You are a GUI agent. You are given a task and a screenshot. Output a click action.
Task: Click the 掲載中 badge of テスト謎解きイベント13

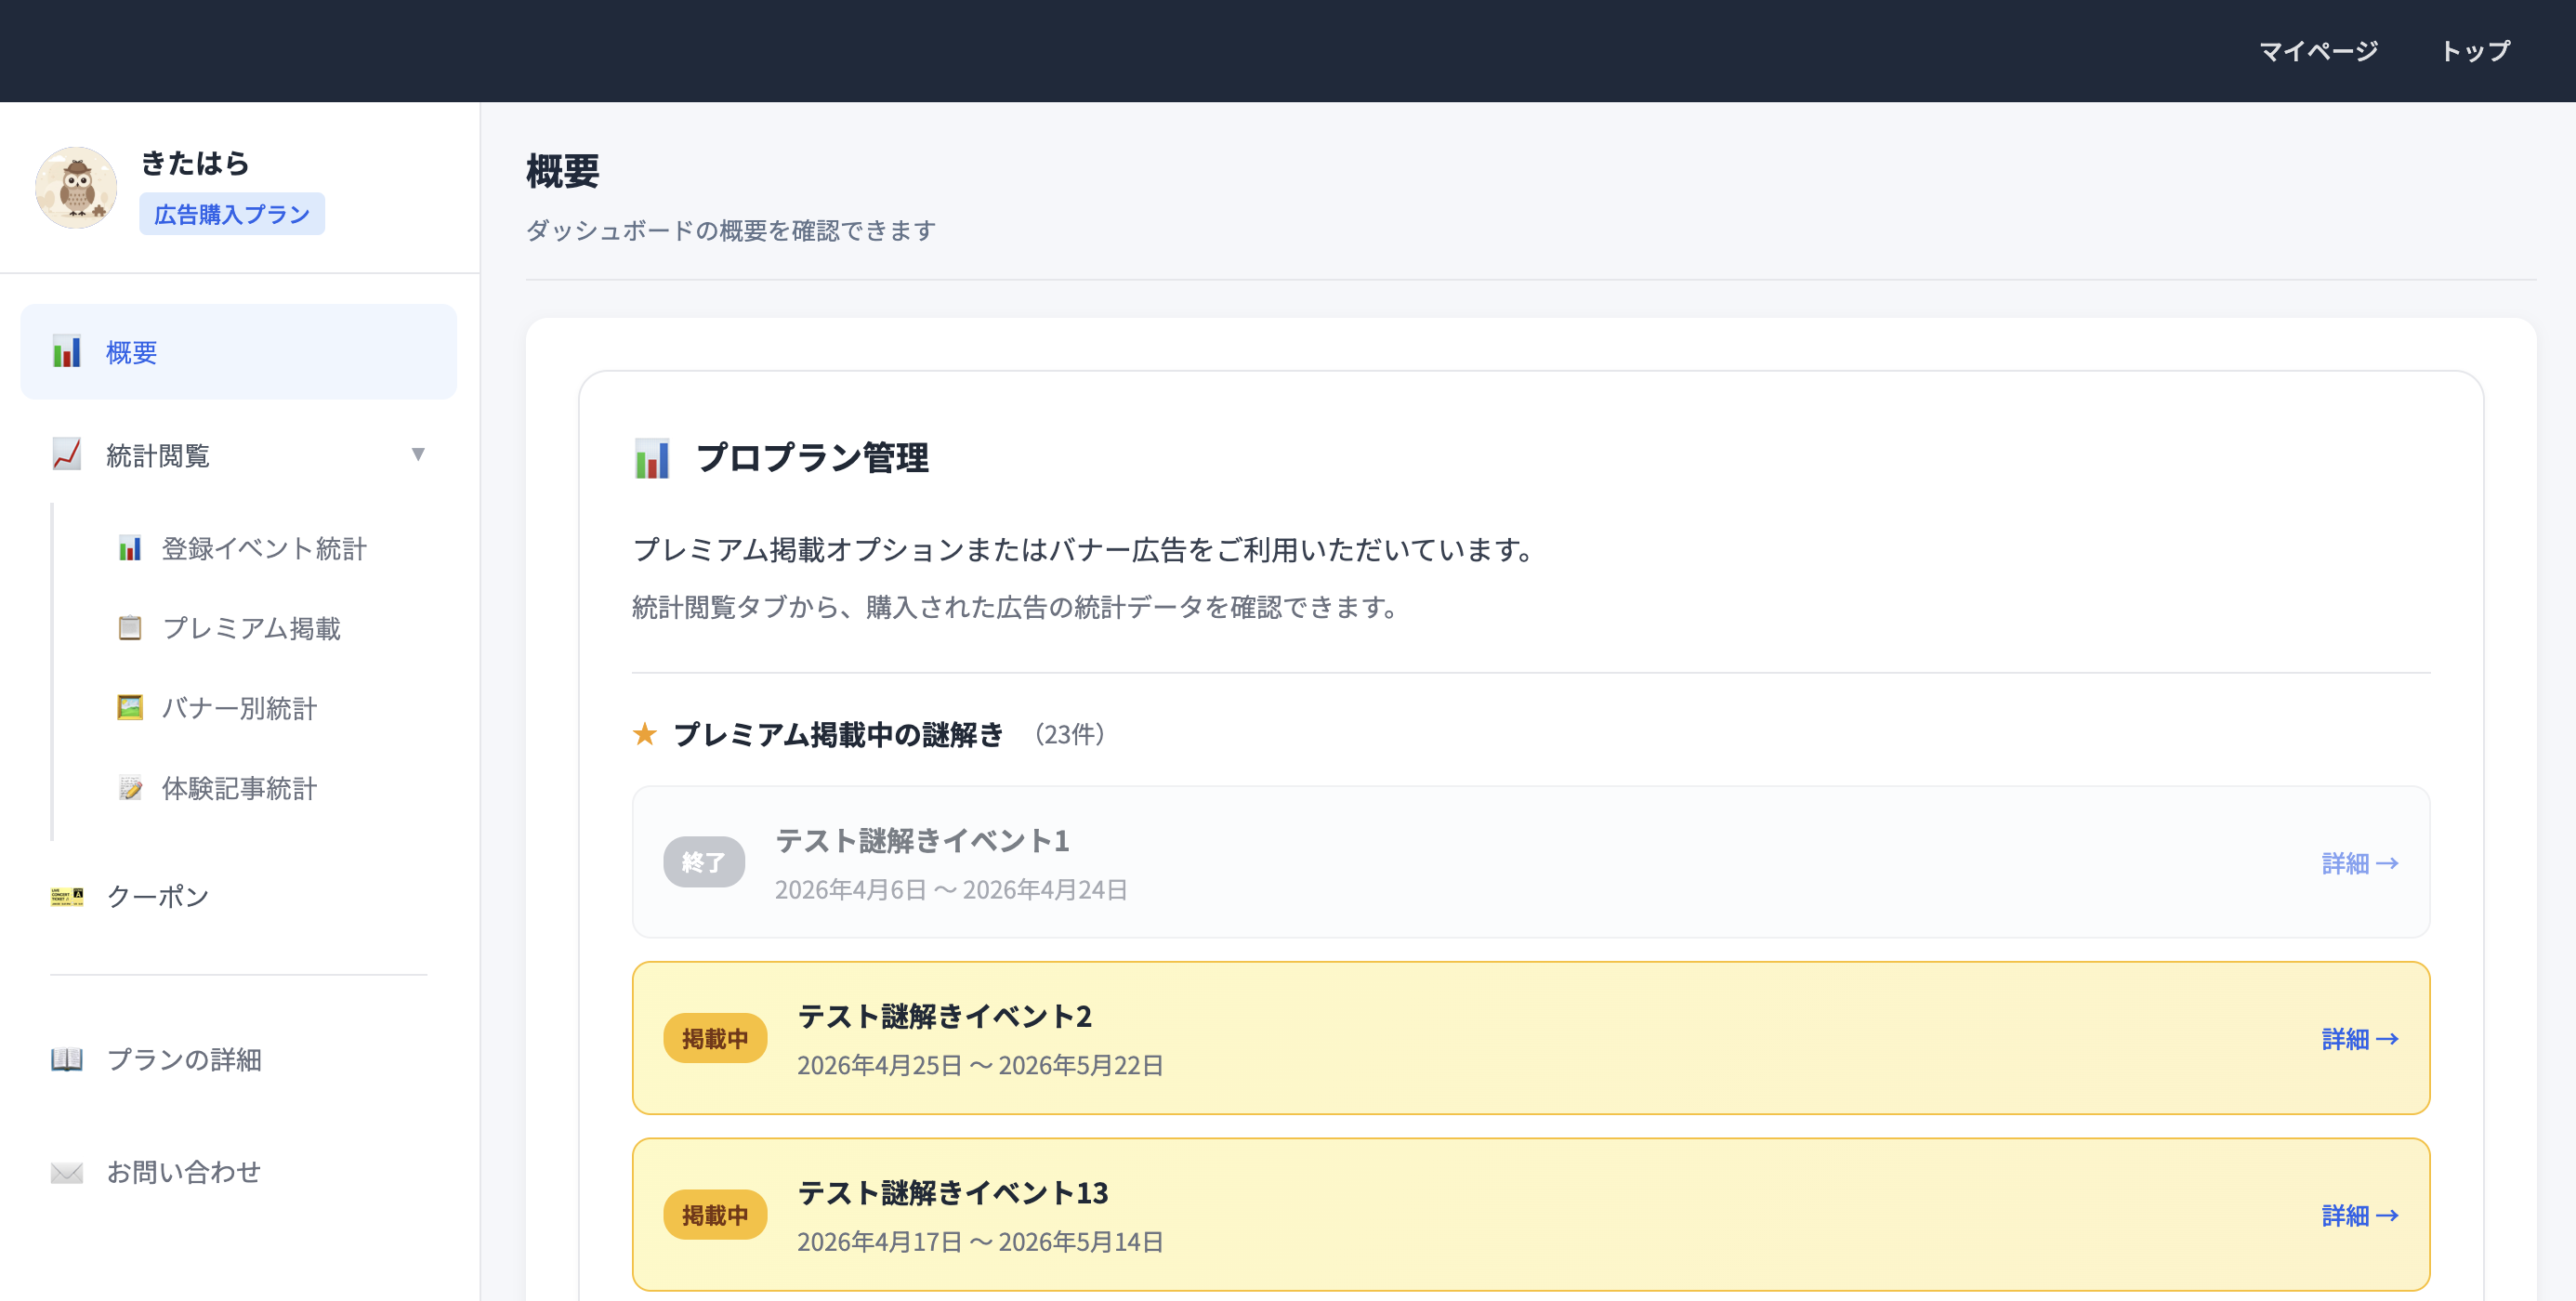[x=715, y=1215]
